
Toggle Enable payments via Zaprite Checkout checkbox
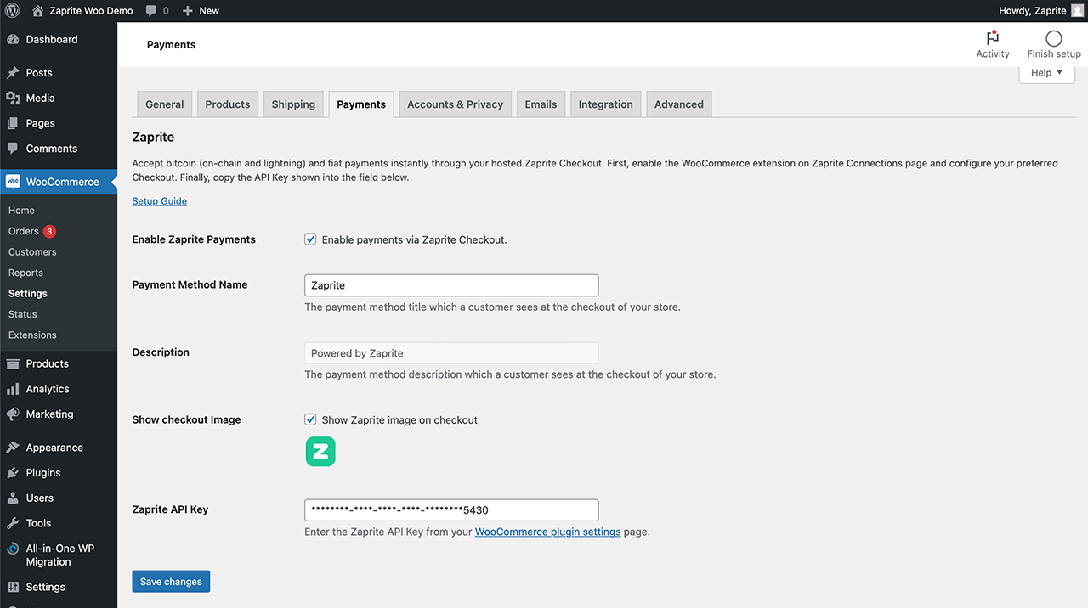[x=310, y=239]
